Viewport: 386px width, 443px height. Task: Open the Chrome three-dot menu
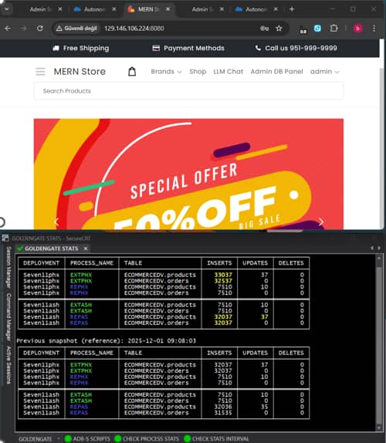click(374, 29)
